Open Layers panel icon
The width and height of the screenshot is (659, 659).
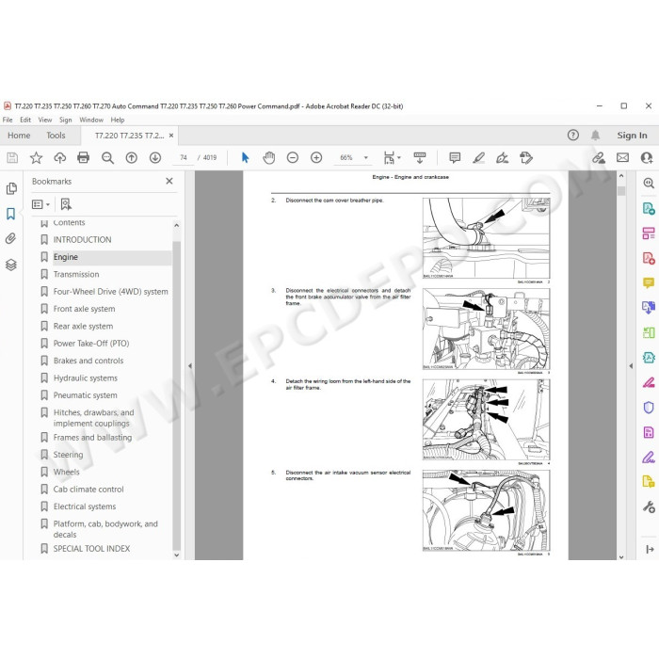(x=11, y=265)
